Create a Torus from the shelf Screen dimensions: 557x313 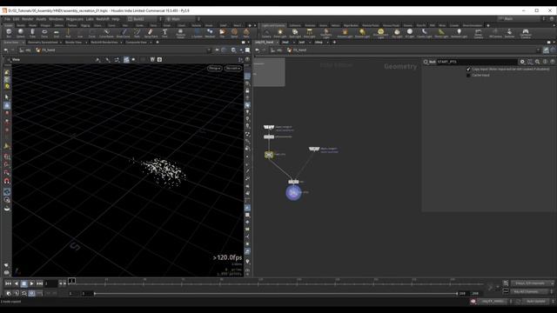44,33
